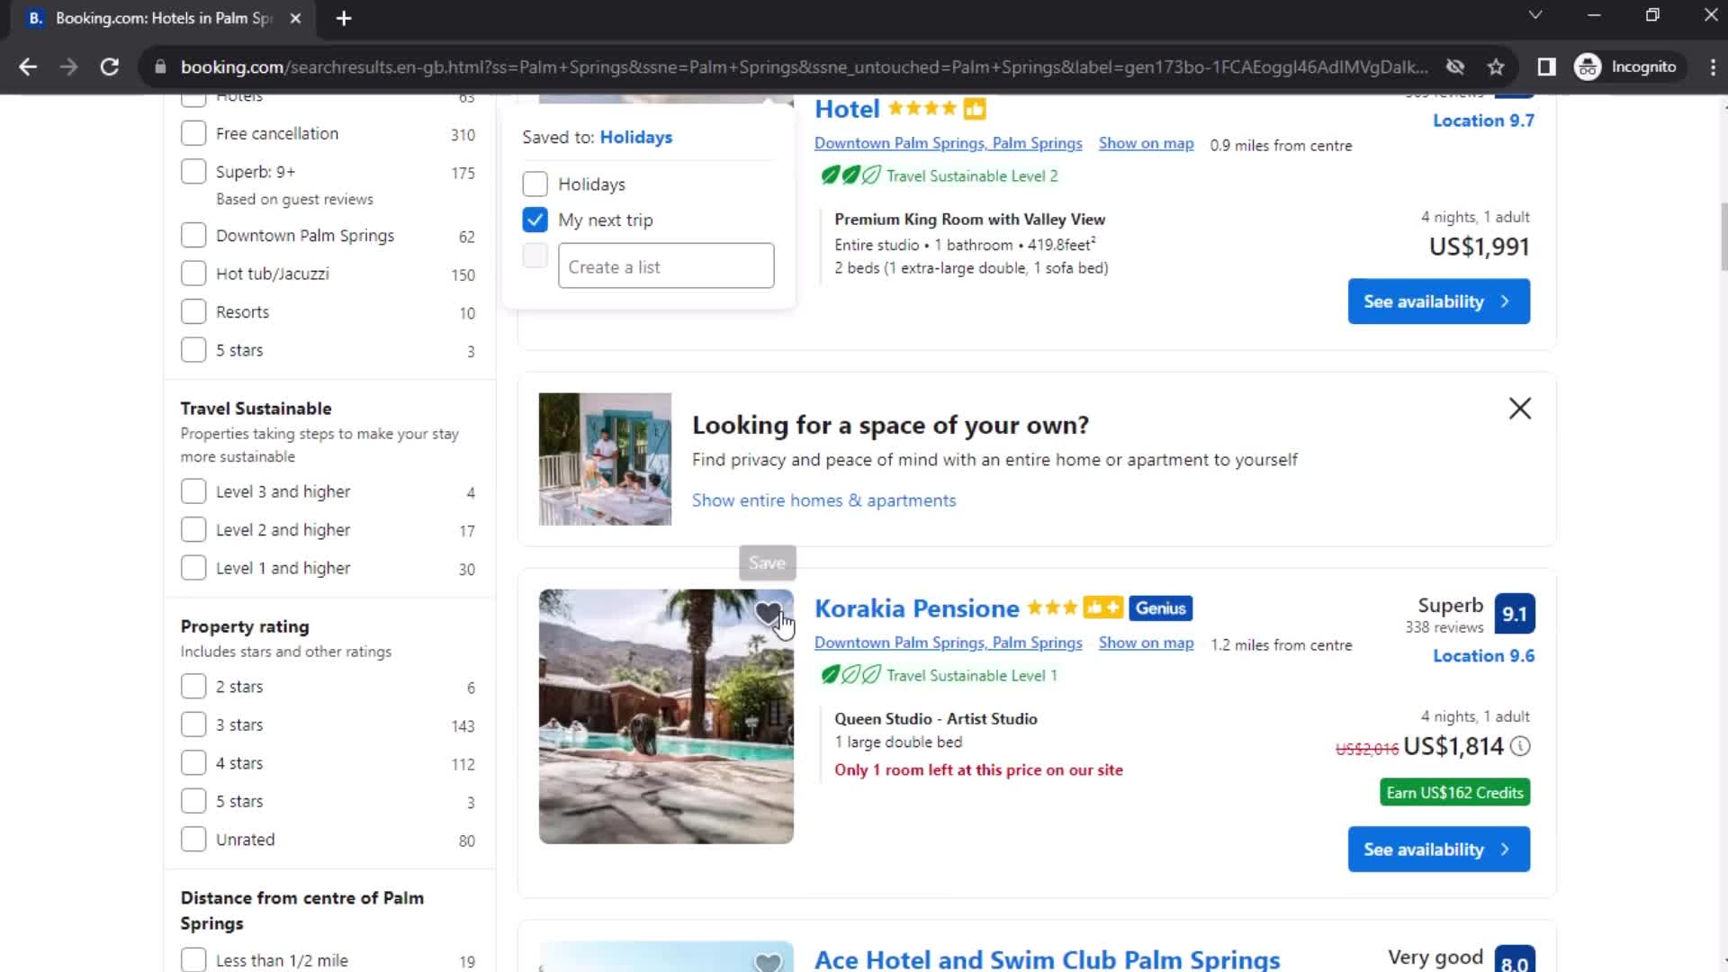Close the Booking.com tab

pos(295,18)
